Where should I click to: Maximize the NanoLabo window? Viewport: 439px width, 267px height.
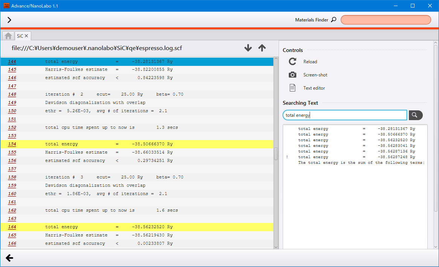412,6
